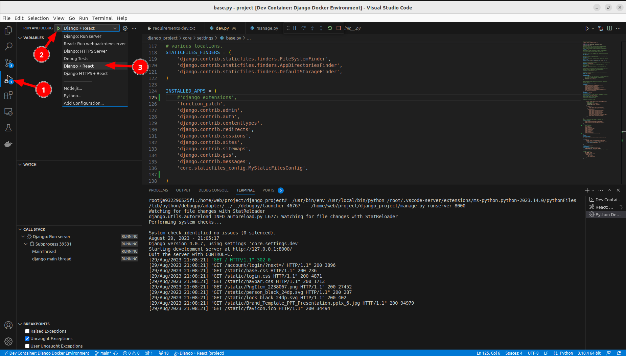
Task: Select Debug Tests configuration
Action: coord(95,58)
